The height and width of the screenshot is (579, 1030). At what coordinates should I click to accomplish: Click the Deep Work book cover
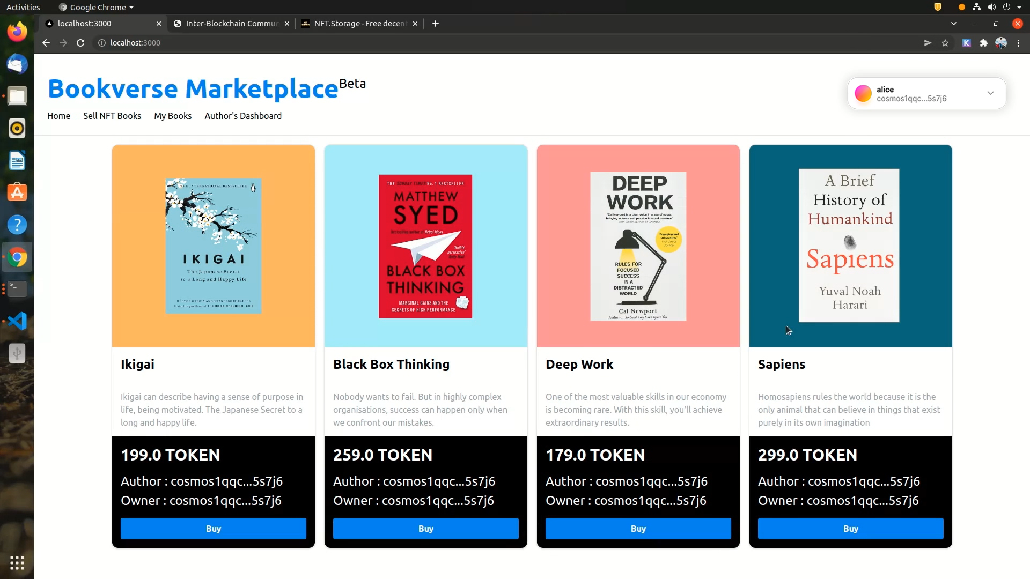638,246
